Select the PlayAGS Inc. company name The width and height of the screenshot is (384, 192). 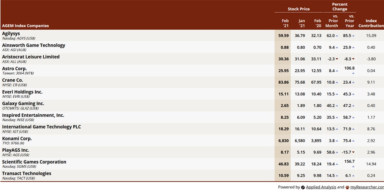[x=16, y=150]
